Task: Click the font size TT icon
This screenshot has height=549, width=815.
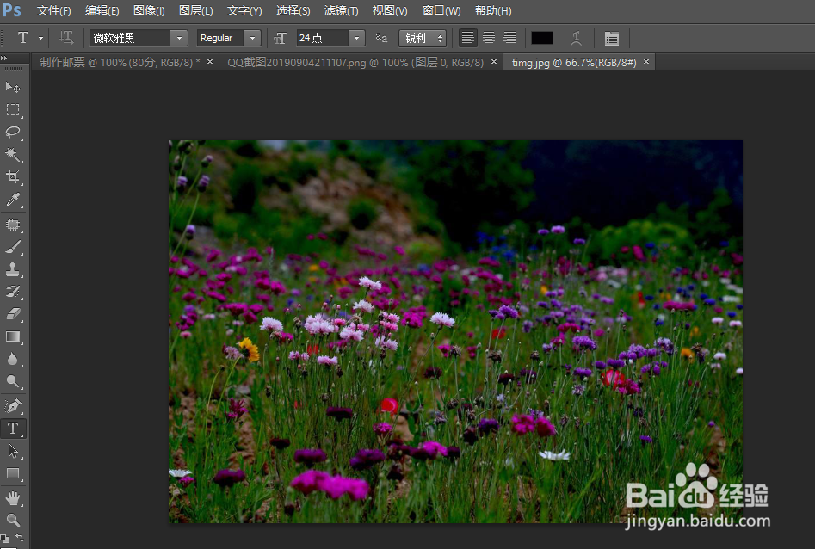Action: pos(281,38)
